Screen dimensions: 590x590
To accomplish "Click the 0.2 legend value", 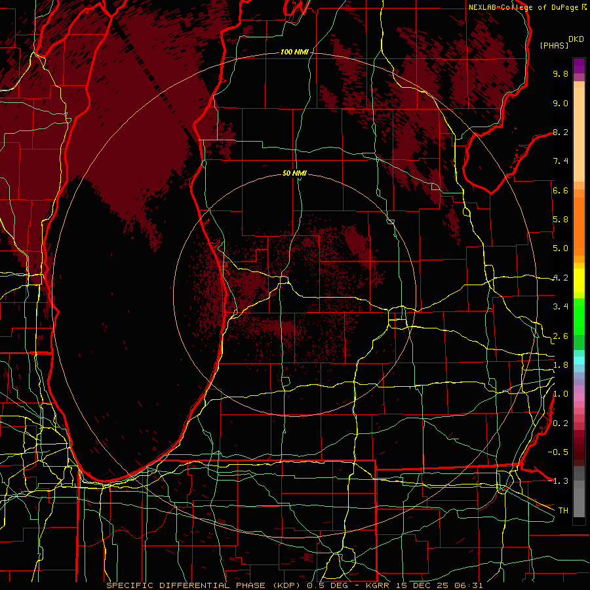I will coord(560,423).
